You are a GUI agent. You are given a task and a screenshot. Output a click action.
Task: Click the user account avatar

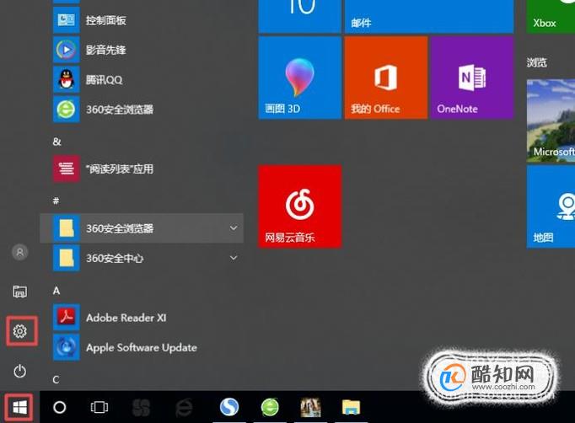point(19,252)
